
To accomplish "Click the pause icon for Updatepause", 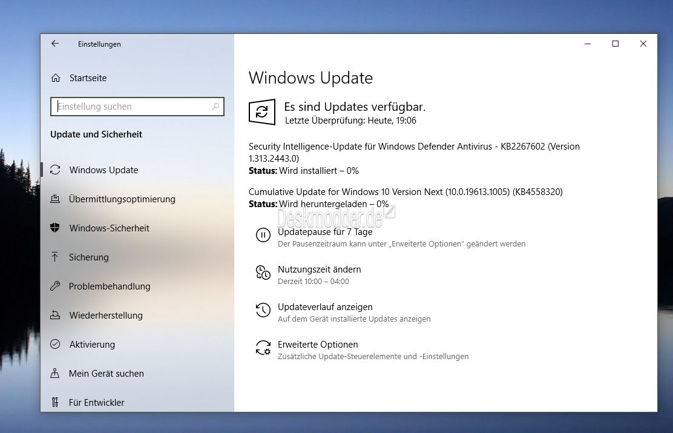I will (x=263, y=235).
